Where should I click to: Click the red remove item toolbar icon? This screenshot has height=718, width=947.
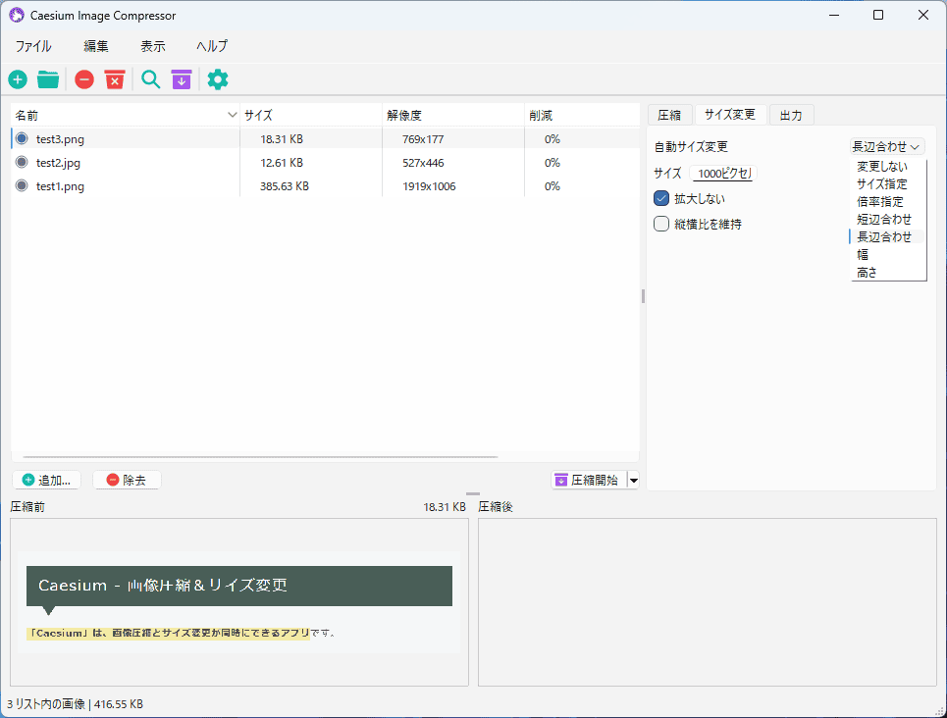(84, 79)
